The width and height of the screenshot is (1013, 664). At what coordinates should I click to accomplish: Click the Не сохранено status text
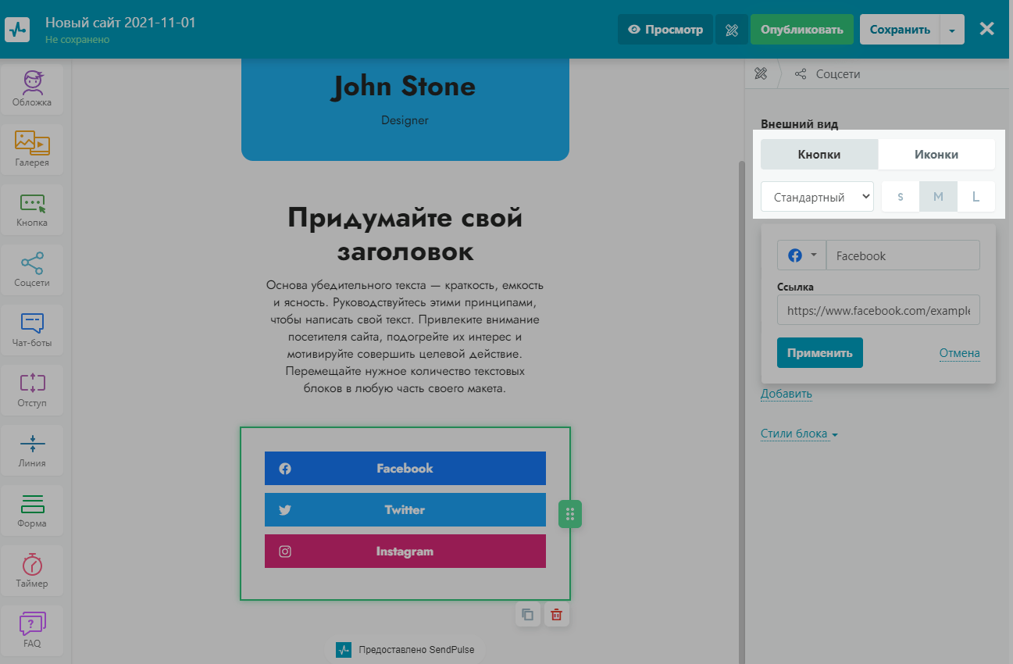(x=77, y=40)
